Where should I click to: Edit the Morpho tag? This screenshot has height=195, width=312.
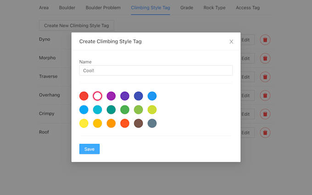(x=247, y=58)
